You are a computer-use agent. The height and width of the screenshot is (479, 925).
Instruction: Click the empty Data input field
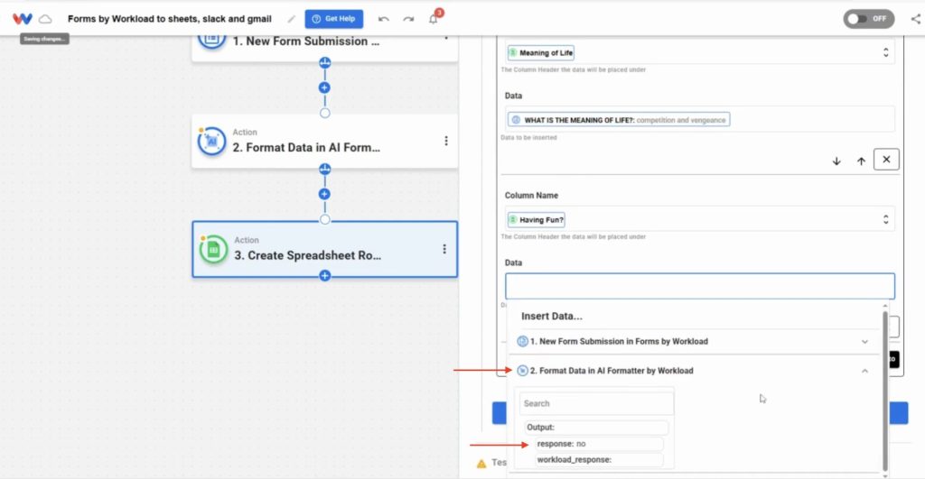[x=700, y=286]
